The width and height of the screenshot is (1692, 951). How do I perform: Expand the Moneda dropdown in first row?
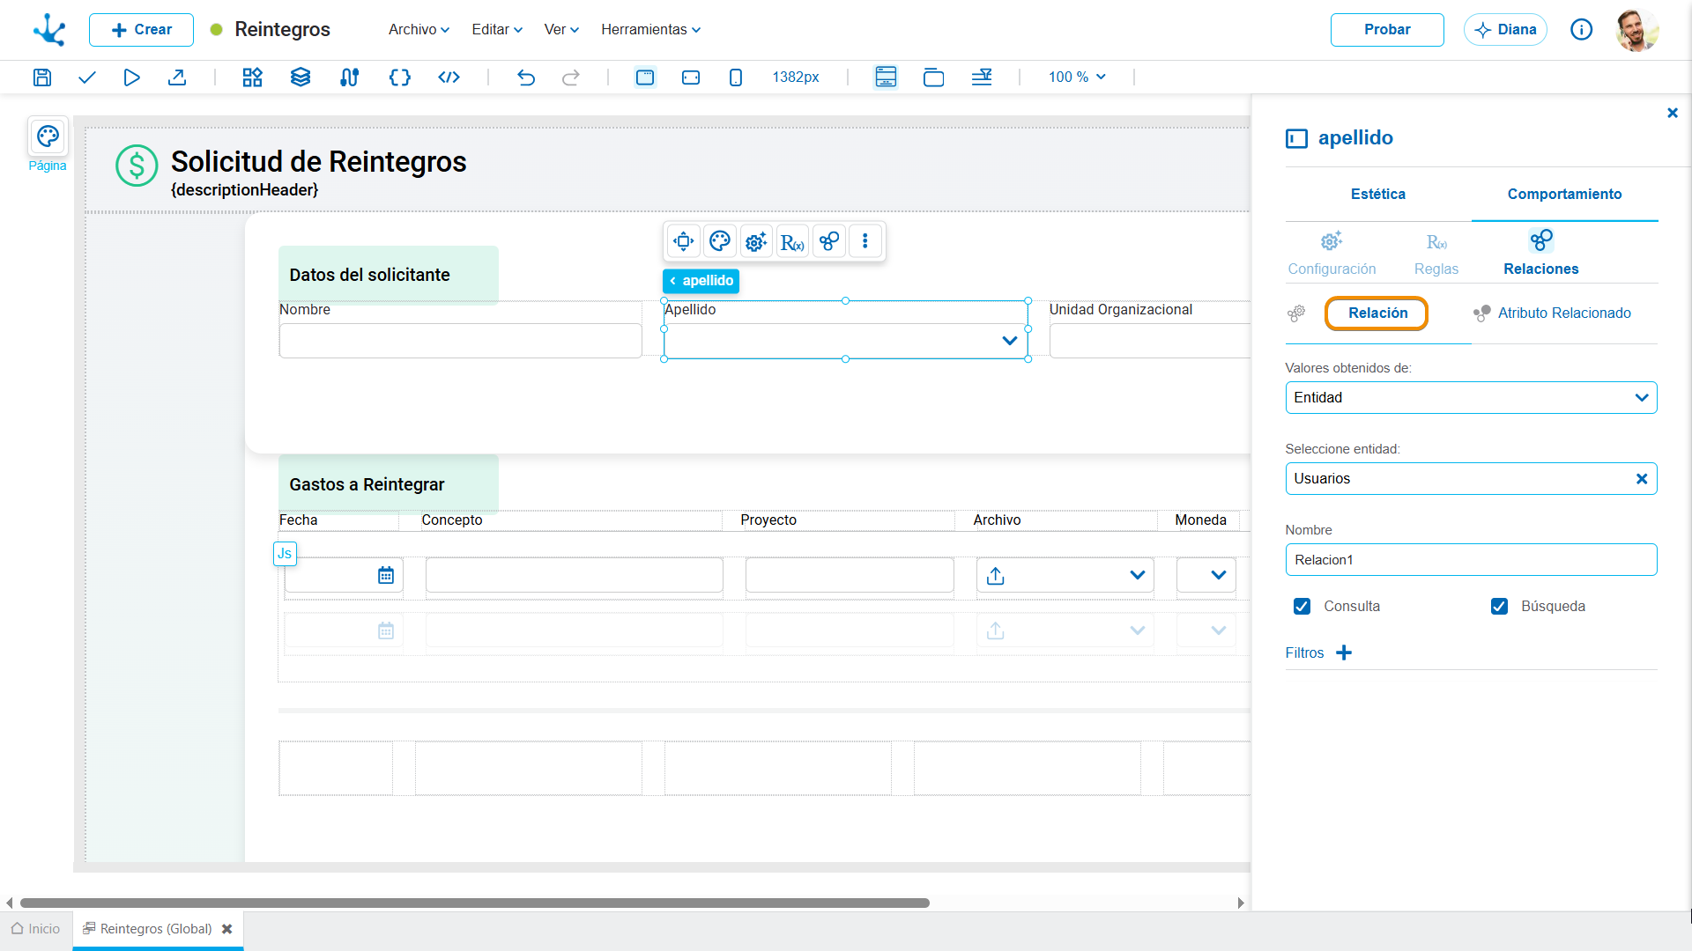click(1219, 575)
